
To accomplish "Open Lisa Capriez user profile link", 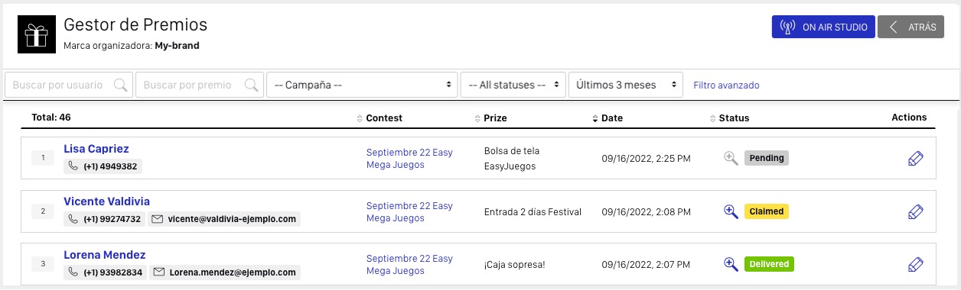I will coord(96,149).
